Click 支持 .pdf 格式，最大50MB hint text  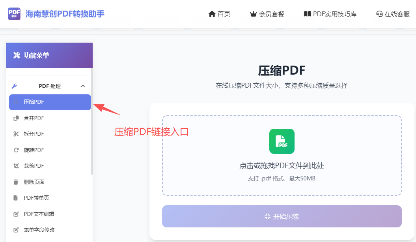click(282, 178)
